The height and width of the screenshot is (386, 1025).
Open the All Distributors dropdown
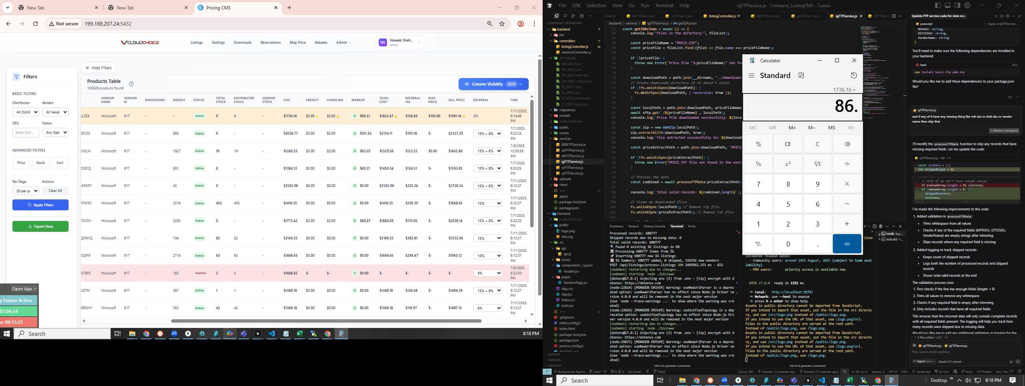26,112
